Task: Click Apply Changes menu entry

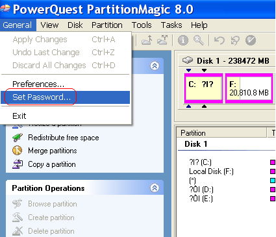Action: [x=65, y=40]
